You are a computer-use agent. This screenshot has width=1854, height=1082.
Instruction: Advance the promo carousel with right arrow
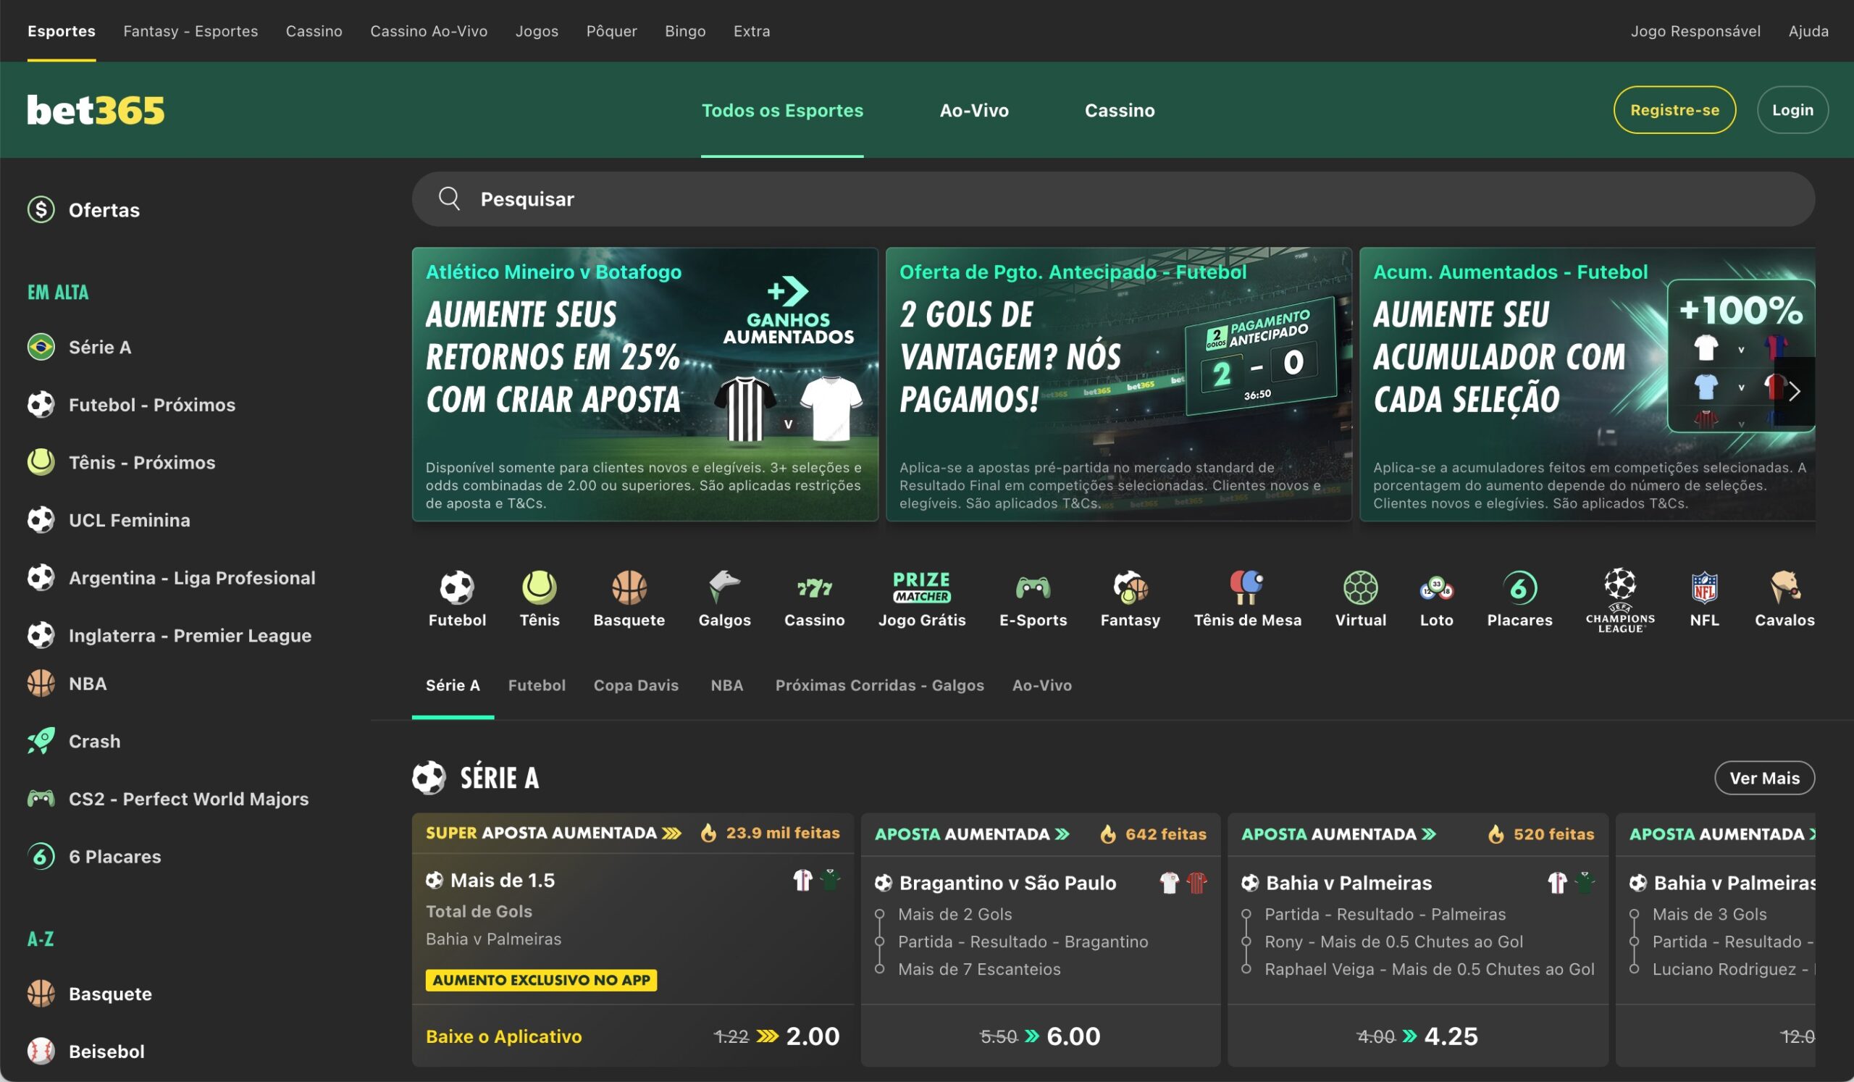(x=1795, y=391)
